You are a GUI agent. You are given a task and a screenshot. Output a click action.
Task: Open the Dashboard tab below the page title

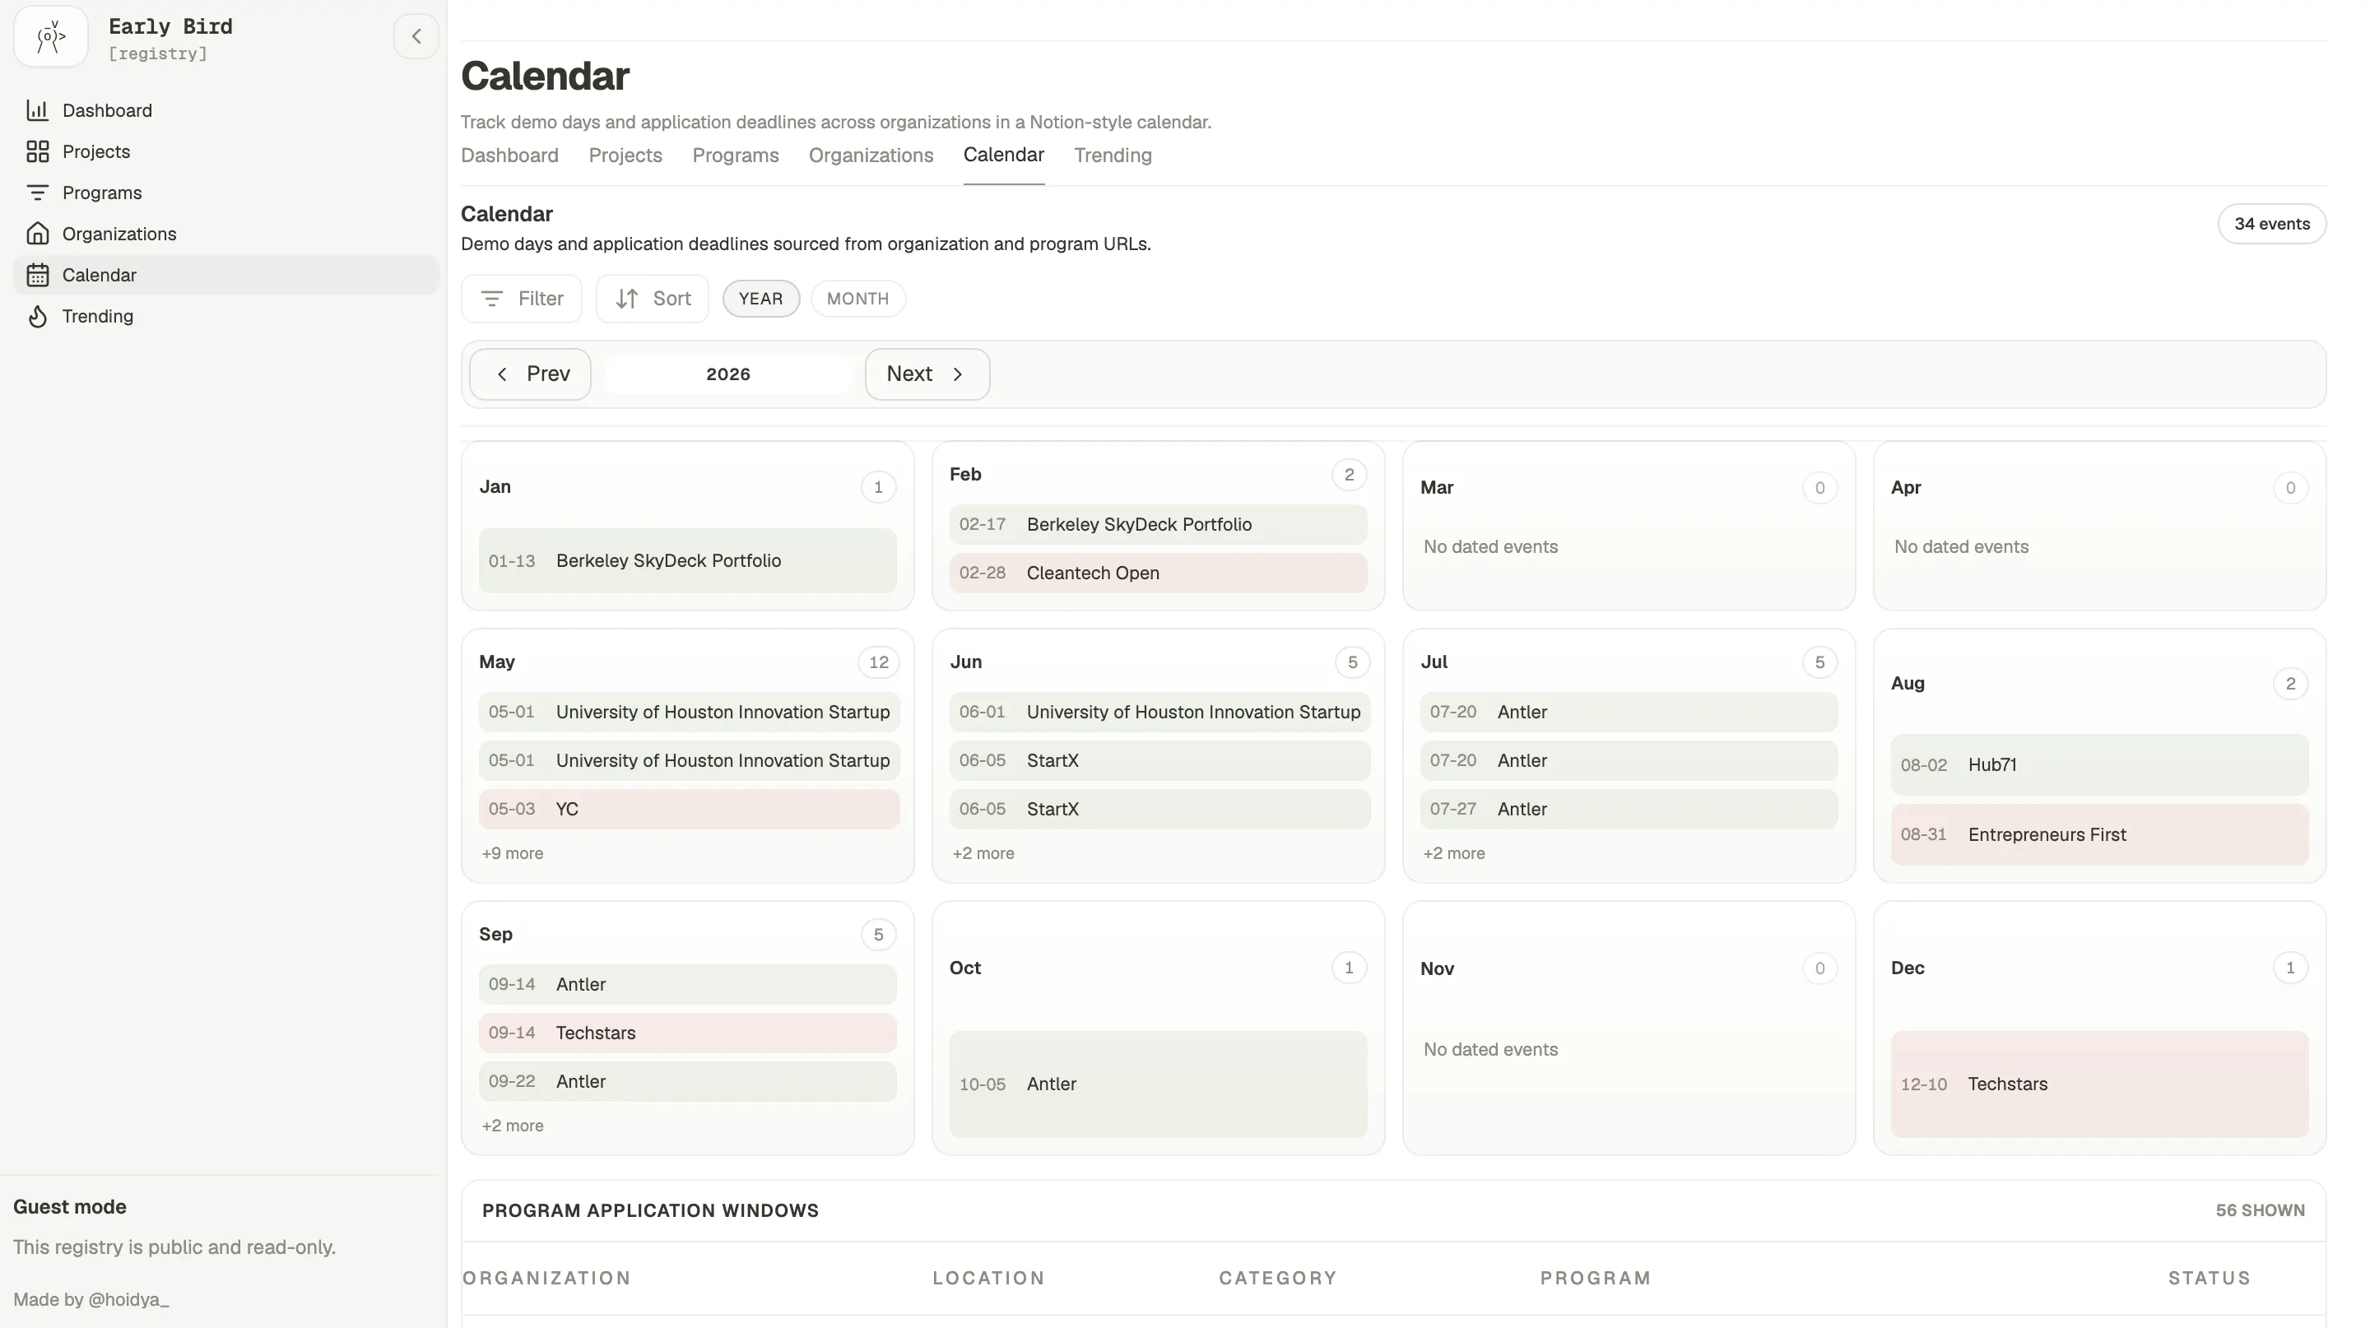[x=509, y=156]
